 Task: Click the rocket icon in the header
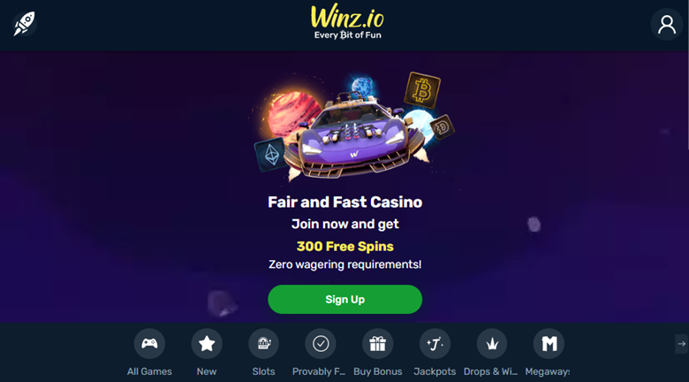(x=25, y=24)
